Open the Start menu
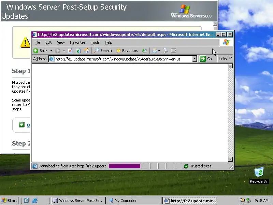Image resolution: width=273 pixels, height=205 pixels. click(10, 201)
